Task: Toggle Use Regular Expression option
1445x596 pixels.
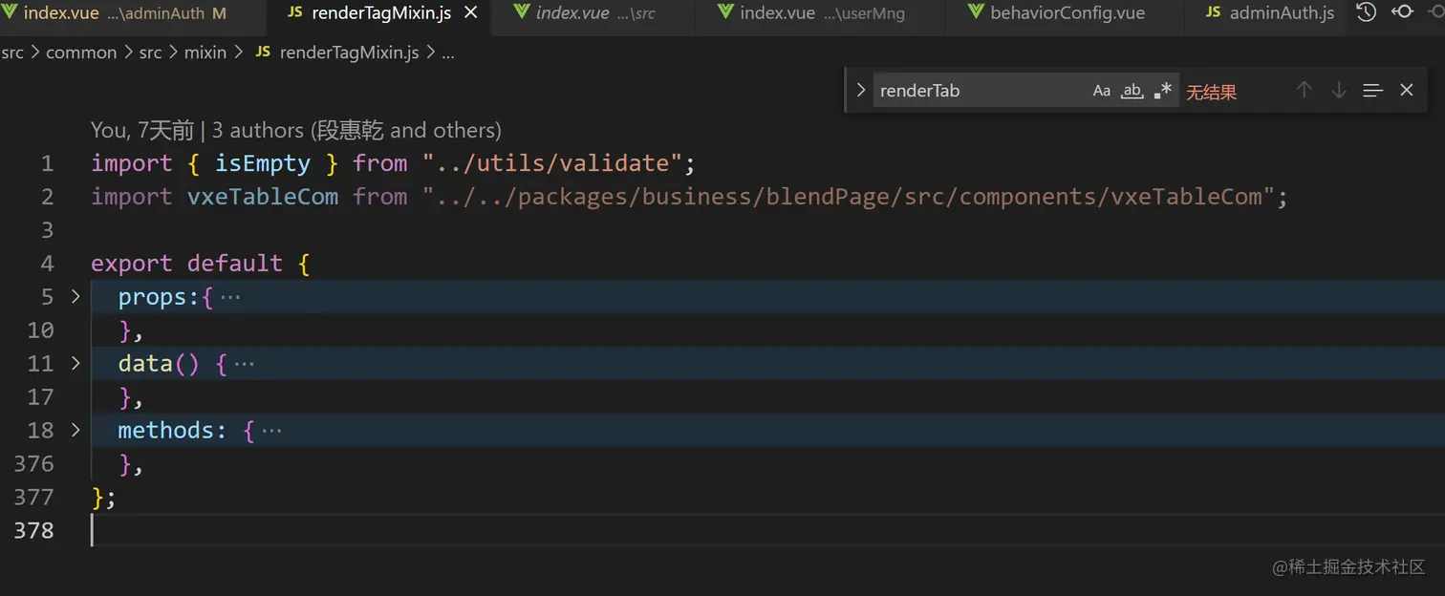Action: click(x=1162, y=91)
